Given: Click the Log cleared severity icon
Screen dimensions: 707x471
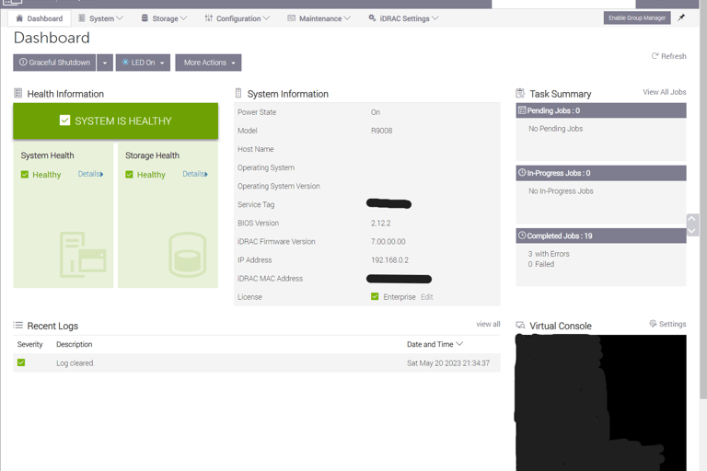Looking at the screenshot, I should click(x=21, y=362).
